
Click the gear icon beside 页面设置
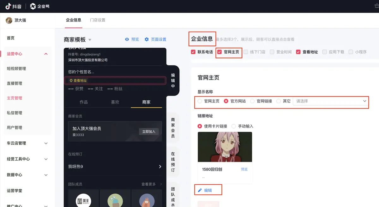click(147, 39)
